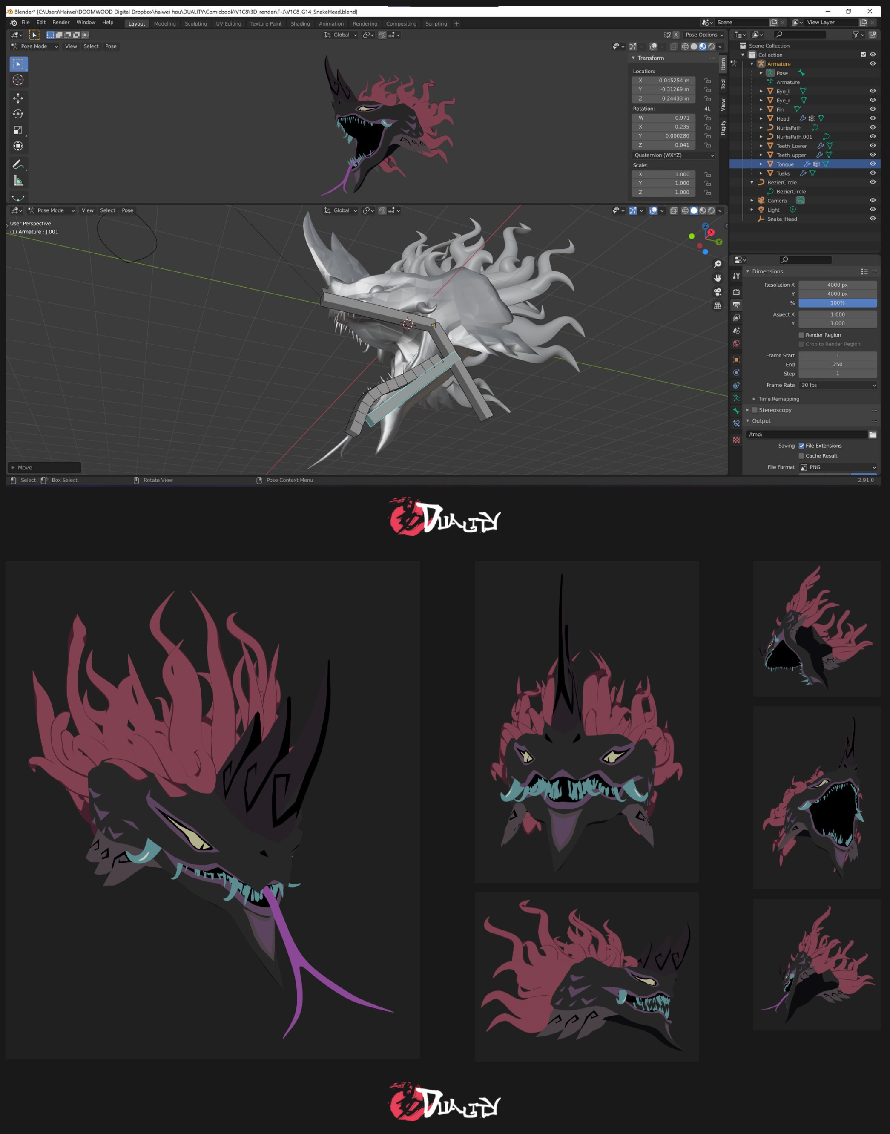The width and height of the screenshot is (890, 1134).
Task: Select the Move tool in left toolbar
Action: click(18, 98)
